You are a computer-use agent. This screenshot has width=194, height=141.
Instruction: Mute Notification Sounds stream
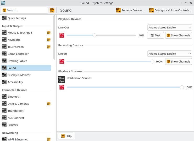62,87
